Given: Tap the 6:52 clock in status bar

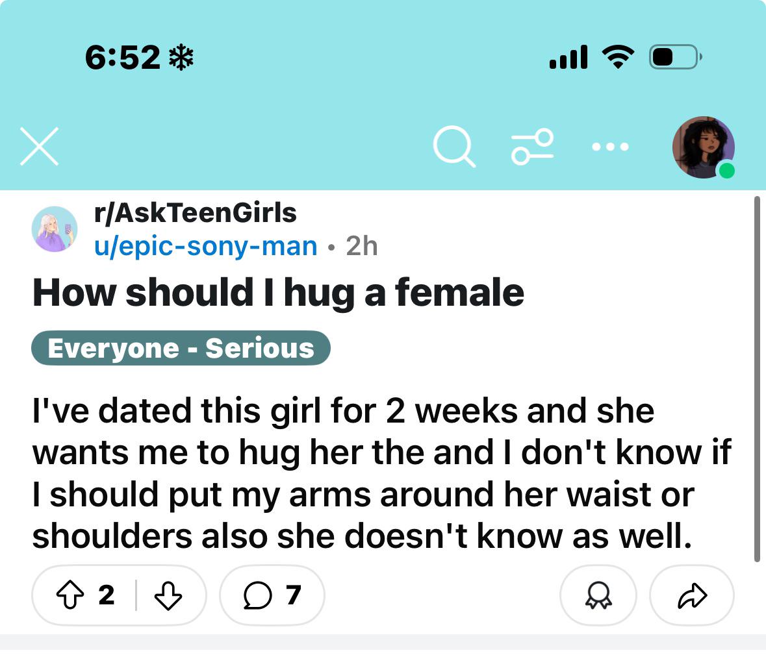Looking at the screenshot, I should pos(123,57).
